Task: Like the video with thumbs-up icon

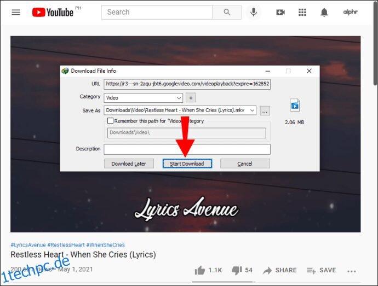Action: pos(200,270)
